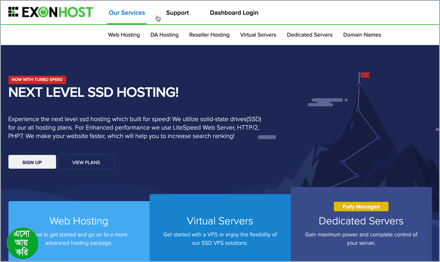This screenshot has width=440, height=262.
Task: Choose Reseller Hosting from submenu
Action: click(x=209, y=35)
